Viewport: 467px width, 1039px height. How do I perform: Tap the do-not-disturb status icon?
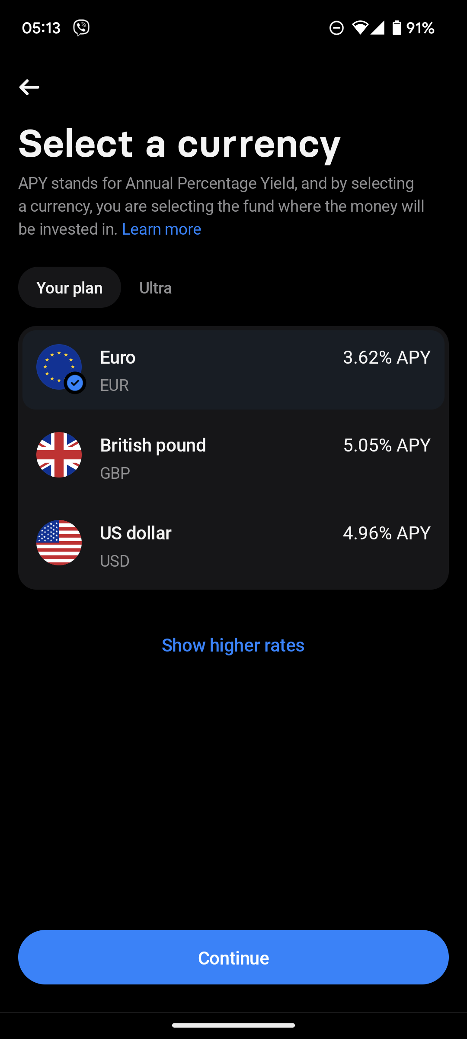pos(336,28)
